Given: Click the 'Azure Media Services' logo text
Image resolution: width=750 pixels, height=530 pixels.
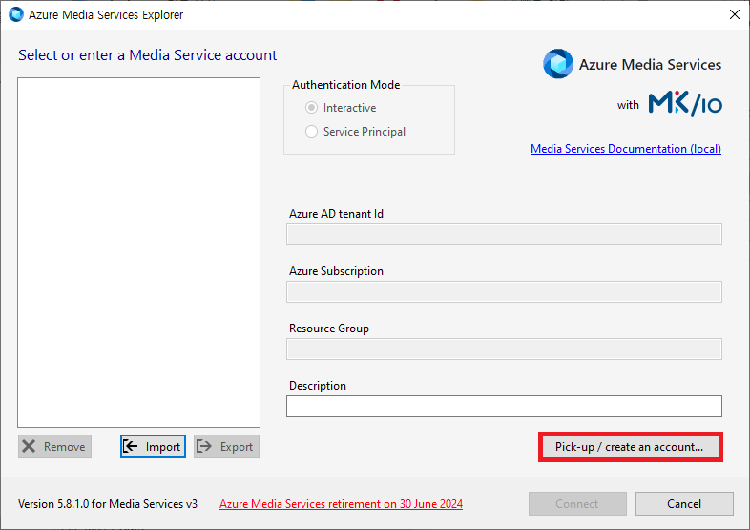Looking at the screenshot, I should coord(650,65).
